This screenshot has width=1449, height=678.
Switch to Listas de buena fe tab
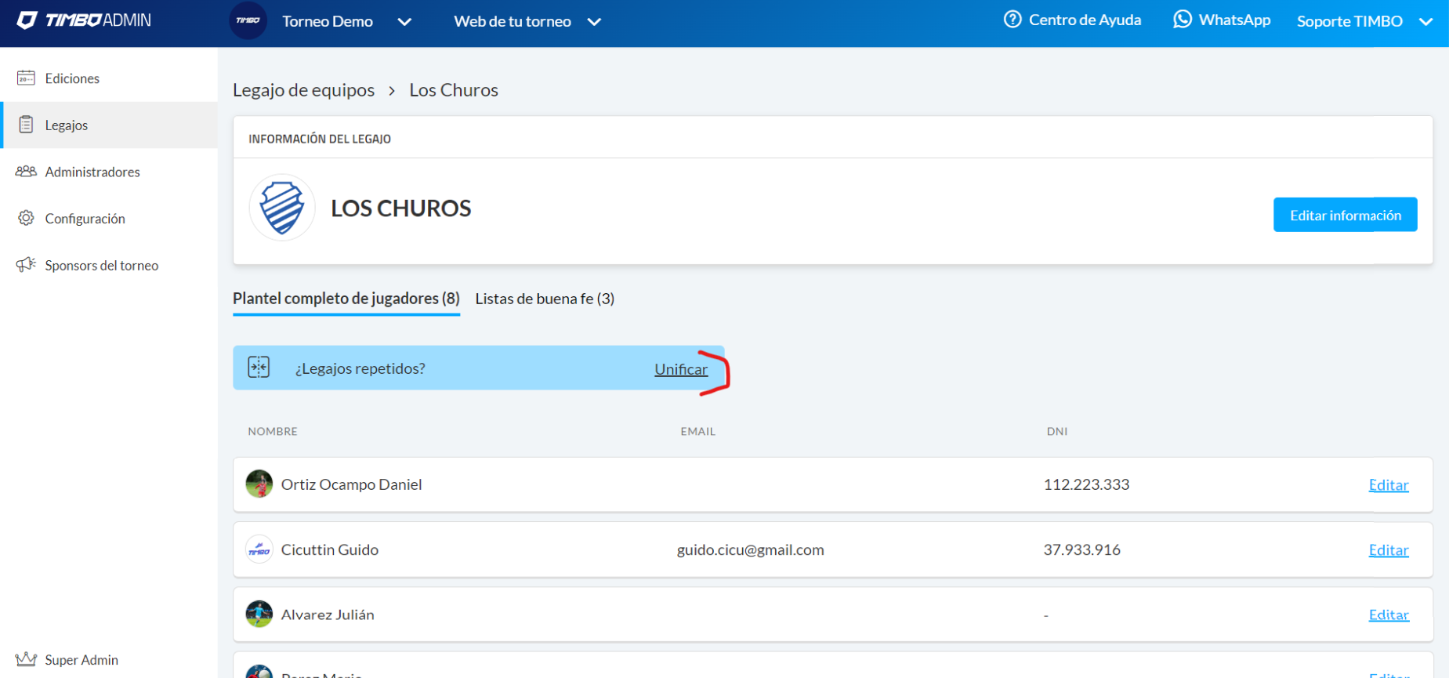[545, 299]
